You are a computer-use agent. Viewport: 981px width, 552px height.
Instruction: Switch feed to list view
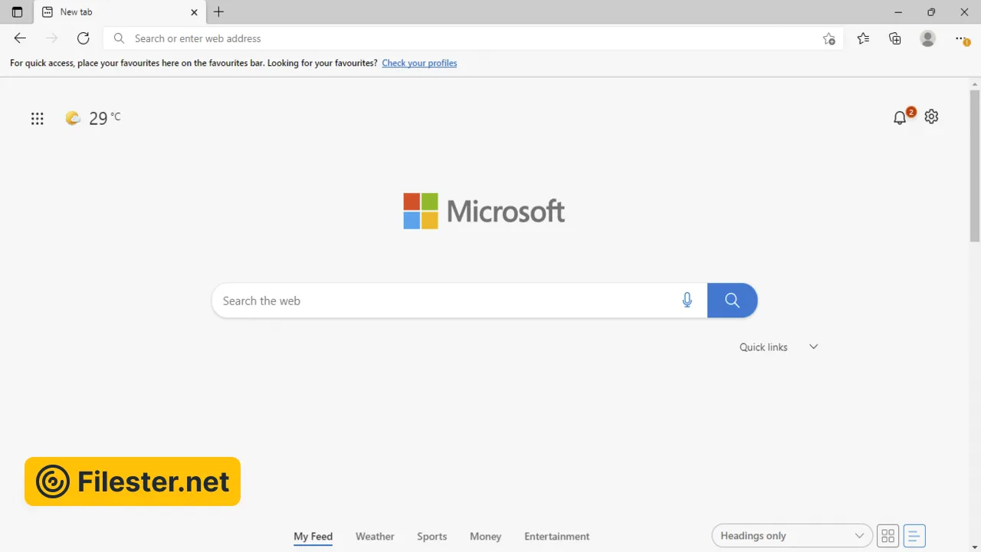(x=914, y=536)
